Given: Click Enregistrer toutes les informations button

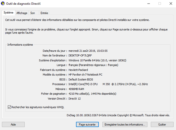Looking at the screenshot, I should [x=125, y=124].
